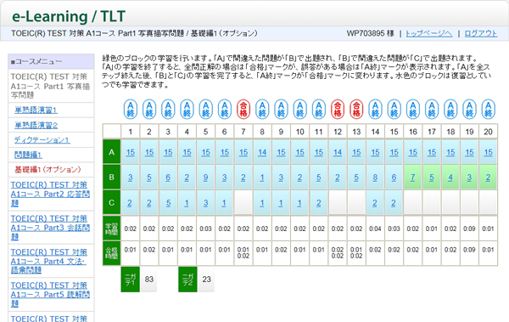This screenshot has height=322, width=509.
Task: Click the ニガテ2 count value 23
Action: click(x=206, y=279)
